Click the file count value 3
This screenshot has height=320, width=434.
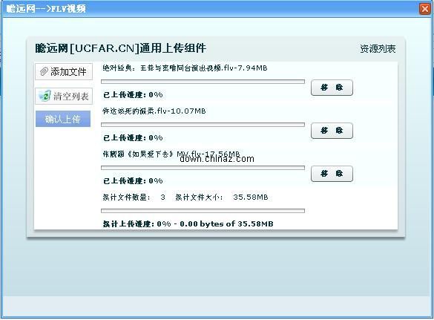pyautogui.click(x=162, y=197)
